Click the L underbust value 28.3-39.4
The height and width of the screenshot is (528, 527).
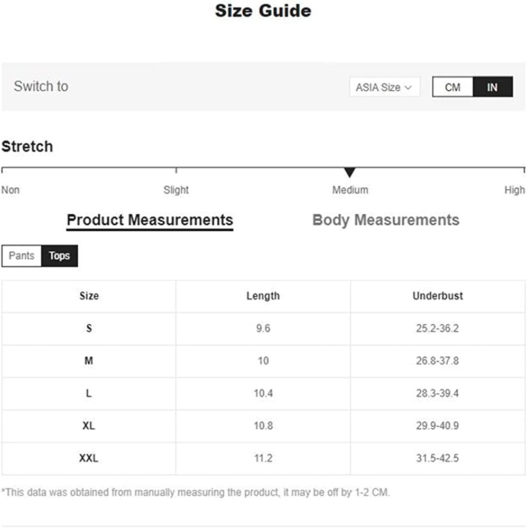[437, 393]
